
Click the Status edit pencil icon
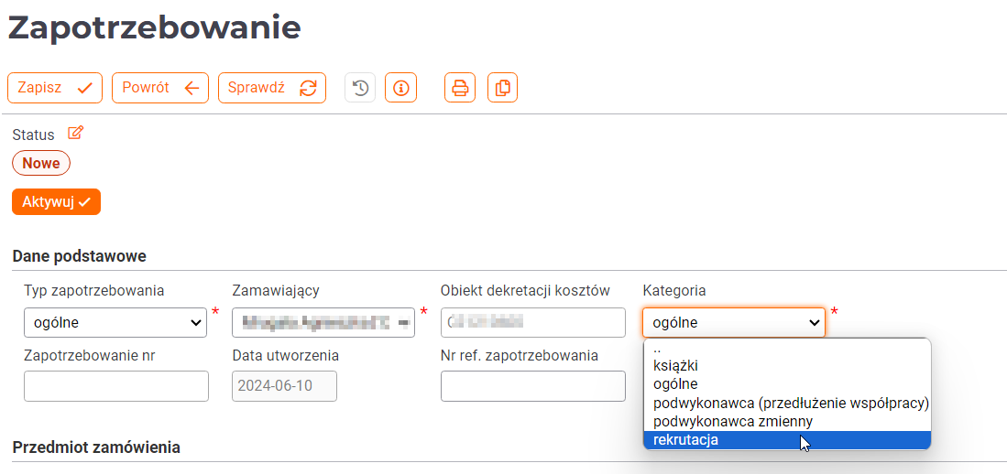pyautogui.click(x=76, y=134)
